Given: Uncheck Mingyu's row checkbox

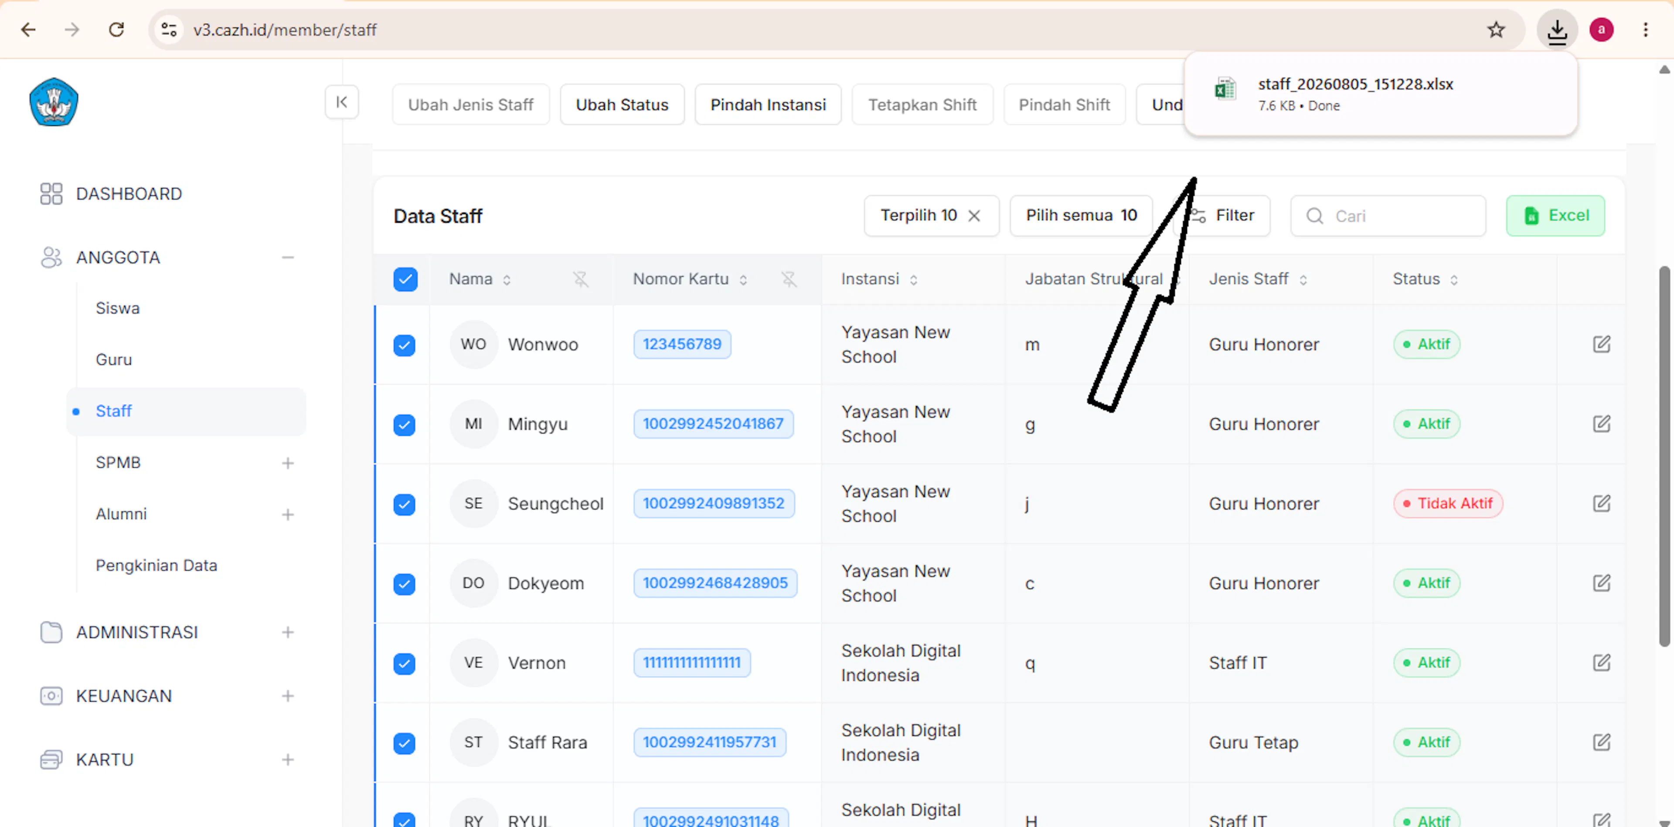Looking at the screenshot, I should coord(404,425).
